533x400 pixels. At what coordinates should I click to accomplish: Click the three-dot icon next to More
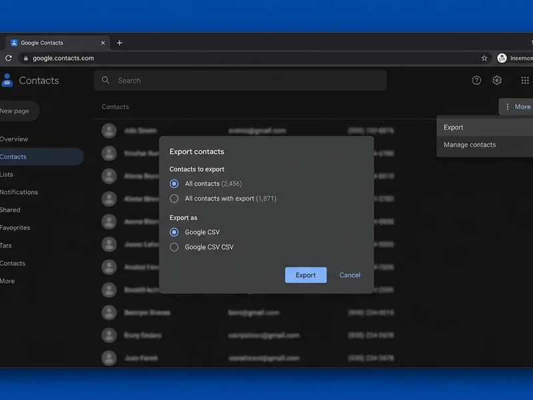pyautogui.click(x=508, y=106)
